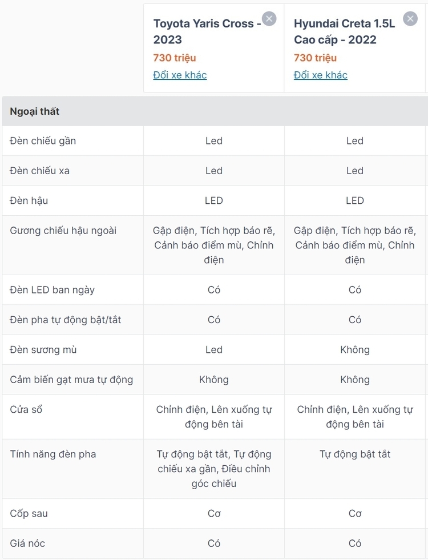The height and width of the screenshot is (560, 428).
Task: Click the 'Đèn sương mù' row label
Action: [x=43, y=349]
